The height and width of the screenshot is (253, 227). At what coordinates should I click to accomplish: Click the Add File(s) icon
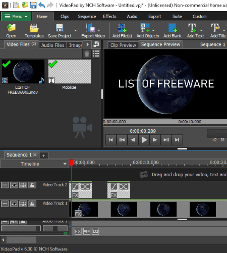(x=122, y=28)
